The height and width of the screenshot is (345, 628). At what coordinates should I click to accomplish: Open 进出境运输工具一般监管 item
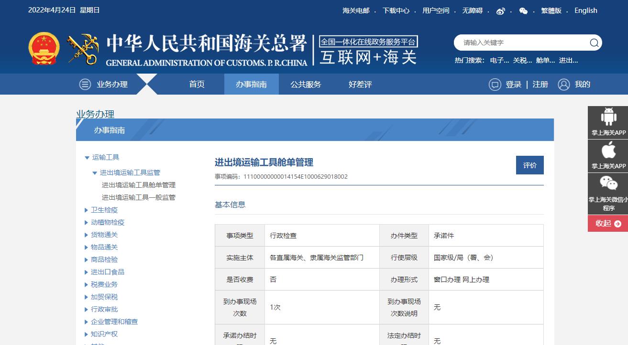pos(138,198)
